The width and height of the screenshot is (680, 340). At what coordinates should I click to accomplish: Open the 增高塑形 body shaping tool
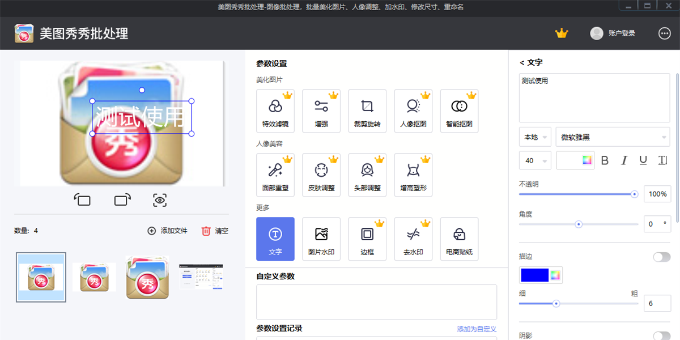point(413,175)
